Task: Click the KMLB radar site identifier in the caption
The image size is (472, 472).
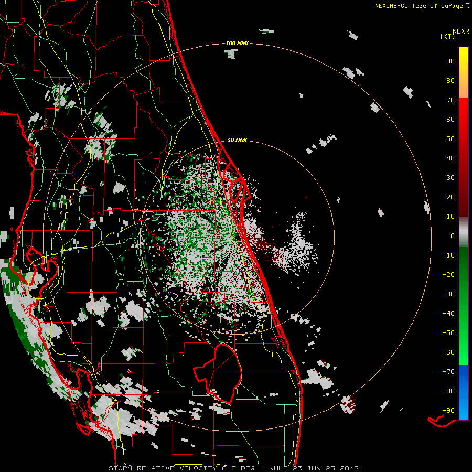Action: 278,468
